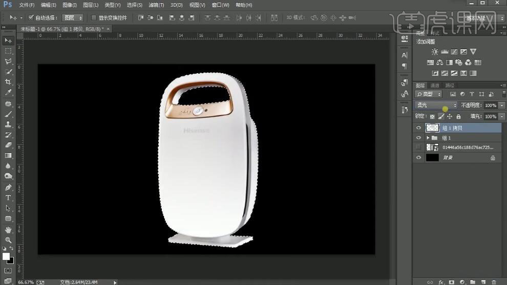507x285 pixels.
Task: Select the 背景 layer thumbnail
Action: coord(432,158)
